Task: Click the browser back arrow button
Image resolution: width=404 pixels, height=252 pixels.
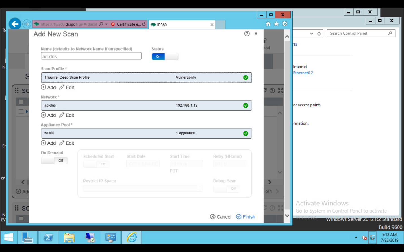Action: click(x=15, y=24)
